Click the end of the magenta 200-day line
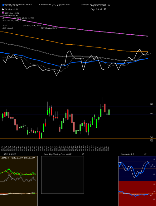Viewport: 156px width, 206px height. pyautogui.click(x=148, y=36)
